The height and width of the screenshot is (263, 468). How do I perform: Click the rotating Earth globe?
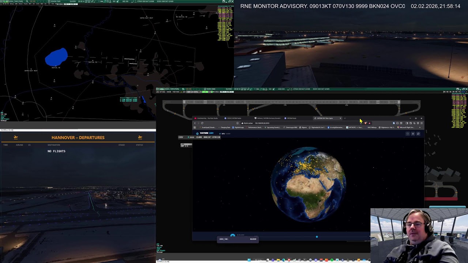(x=308, y=184)
